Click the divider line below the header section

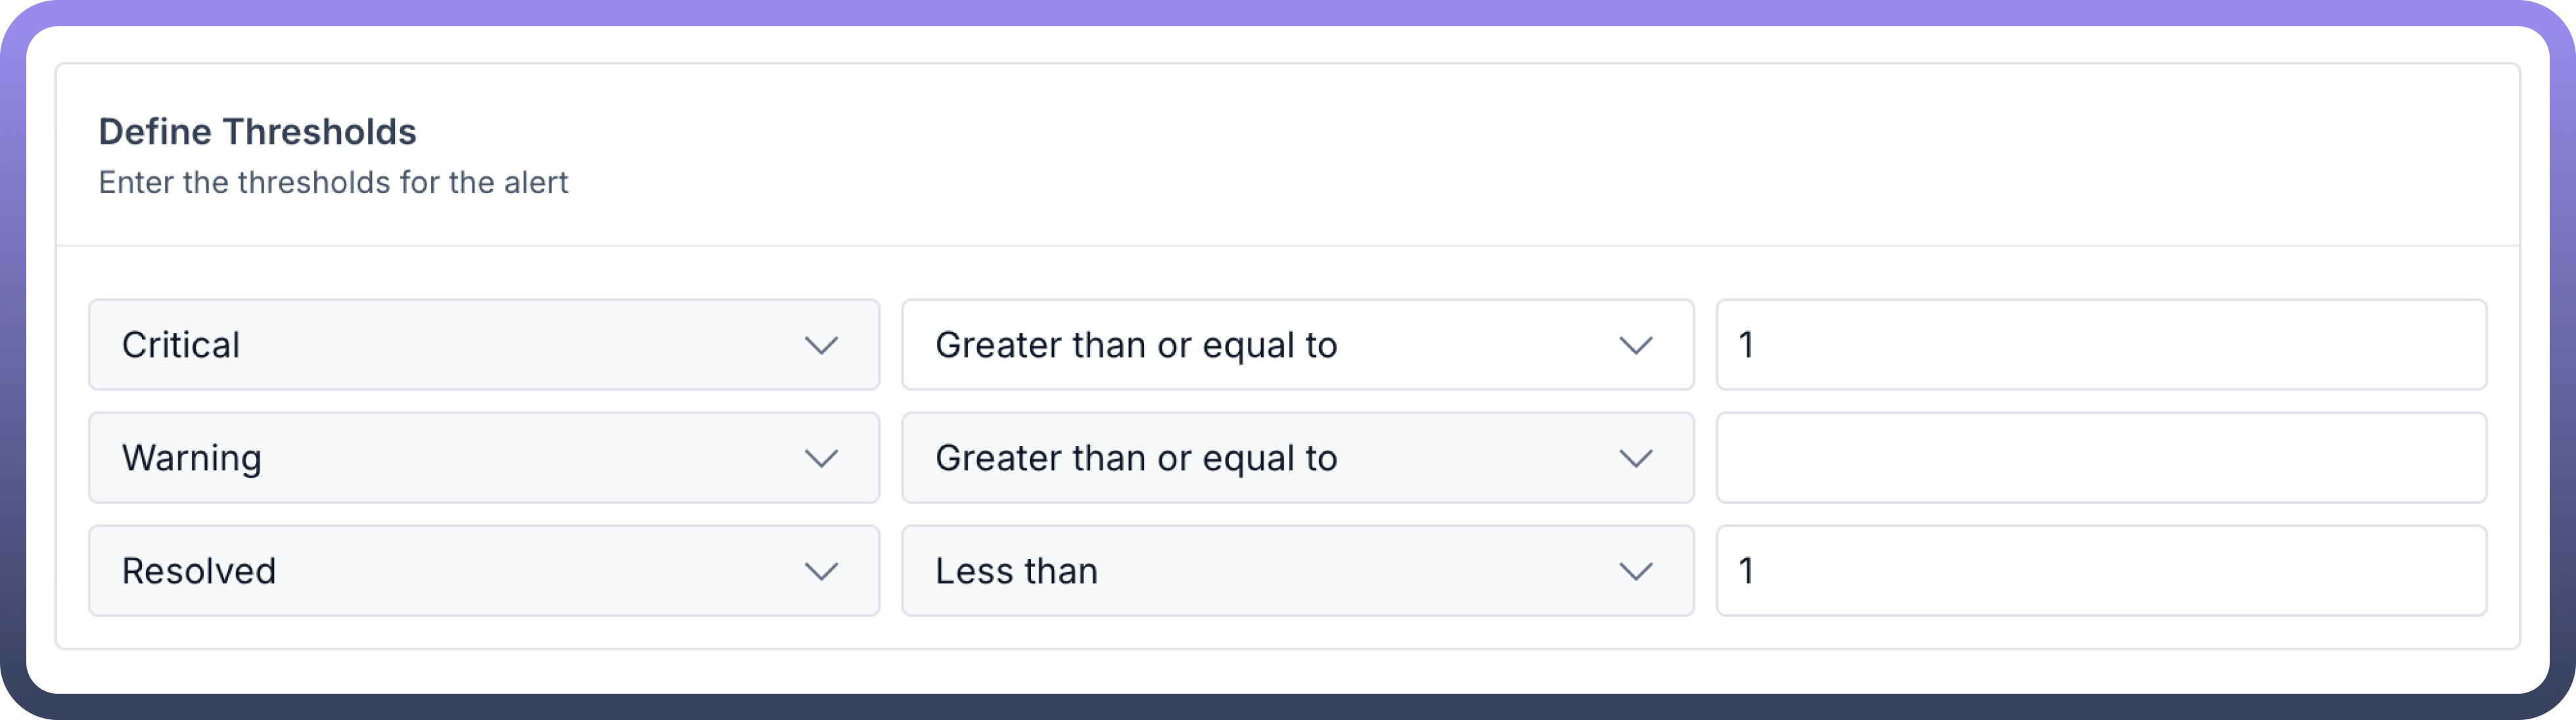tap(1288, 245)
